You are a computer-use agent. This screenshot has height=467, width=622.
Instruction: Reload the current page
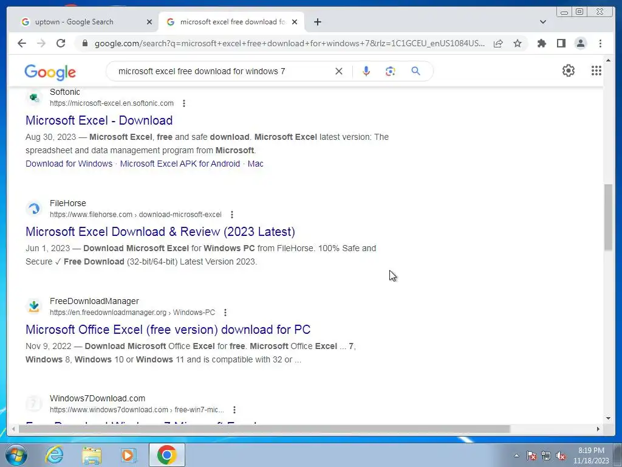(x=61, y=43)
